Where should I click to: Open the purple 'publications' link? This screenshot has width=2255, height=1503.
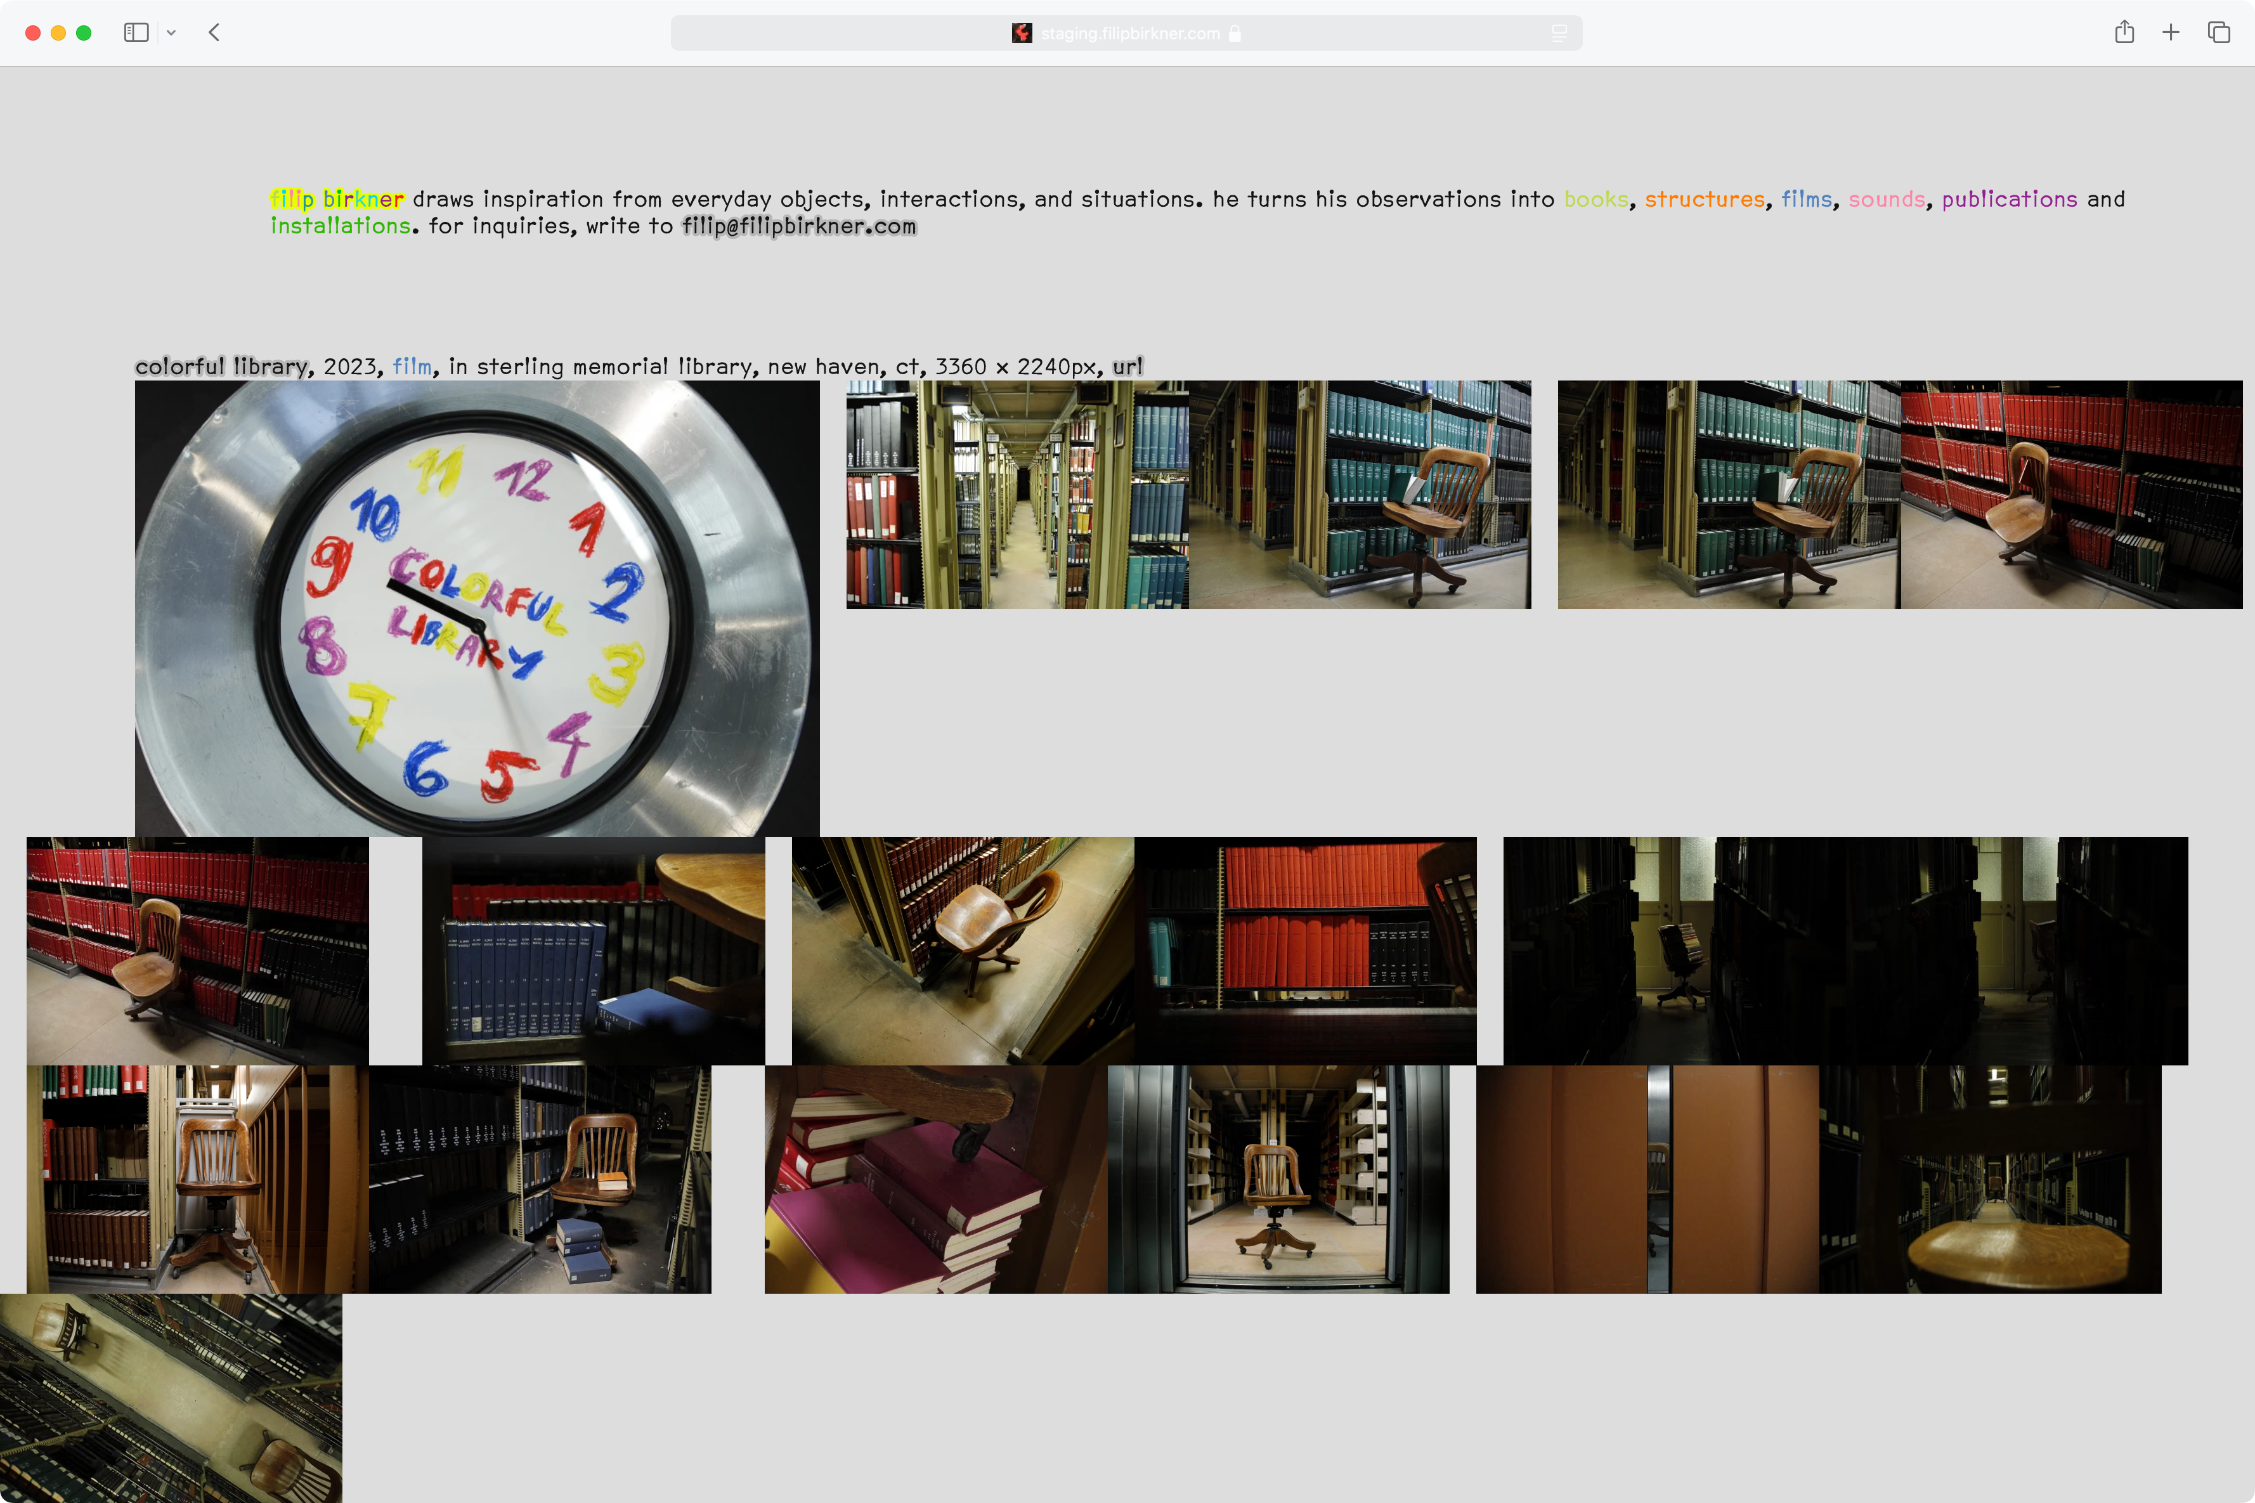click(x=2009, y=199)
